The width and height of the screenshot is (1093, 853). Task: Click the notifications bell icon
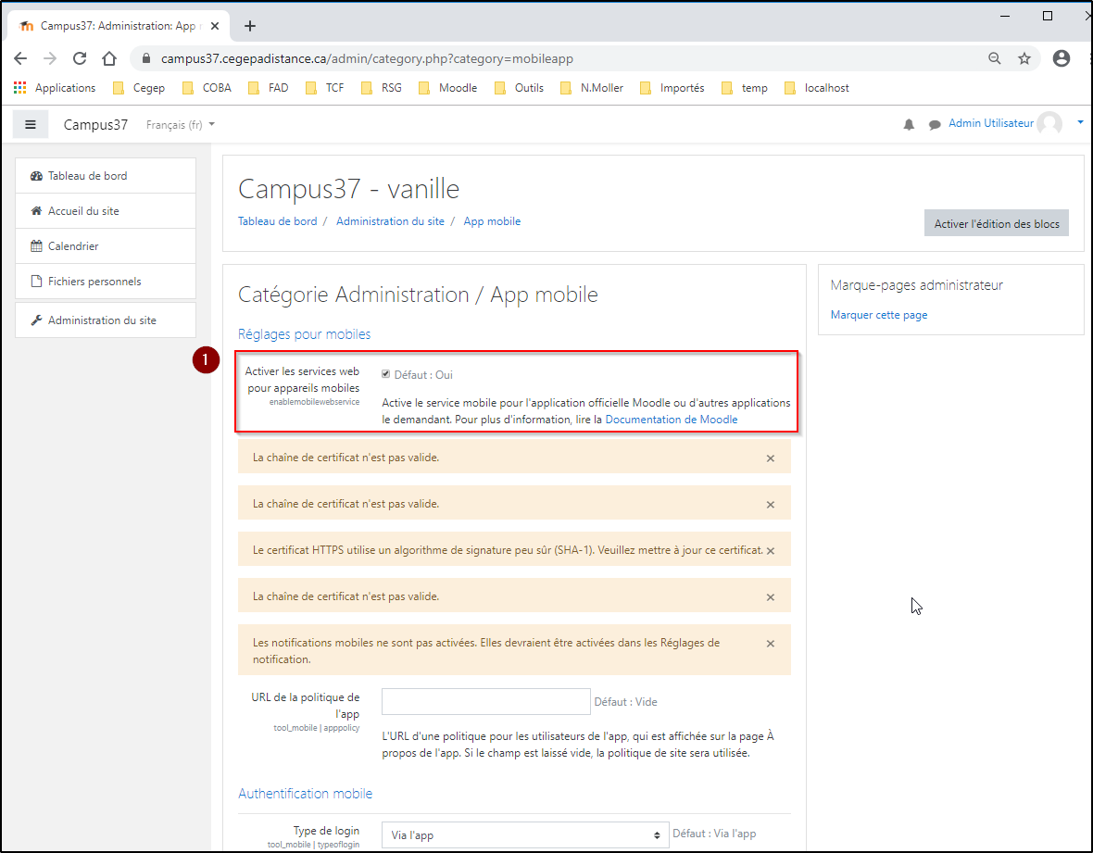(x=909, y=124)
